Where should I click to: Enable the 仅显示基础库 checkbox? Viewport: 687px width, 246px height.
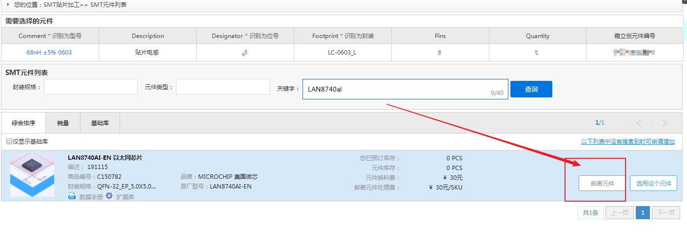pyautogui.click(x=9, y=142)
